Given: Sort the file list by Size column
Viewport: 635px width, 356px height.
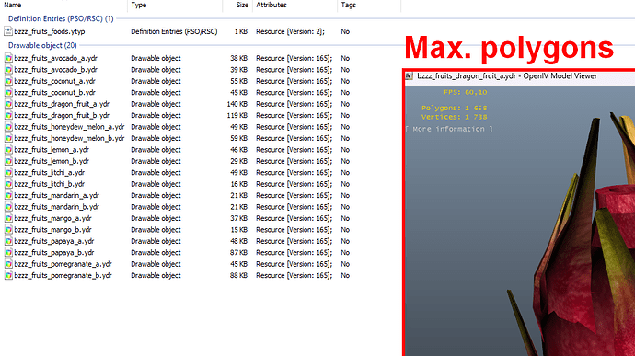Looking at the screenshot, I should (x=242, y=5).
